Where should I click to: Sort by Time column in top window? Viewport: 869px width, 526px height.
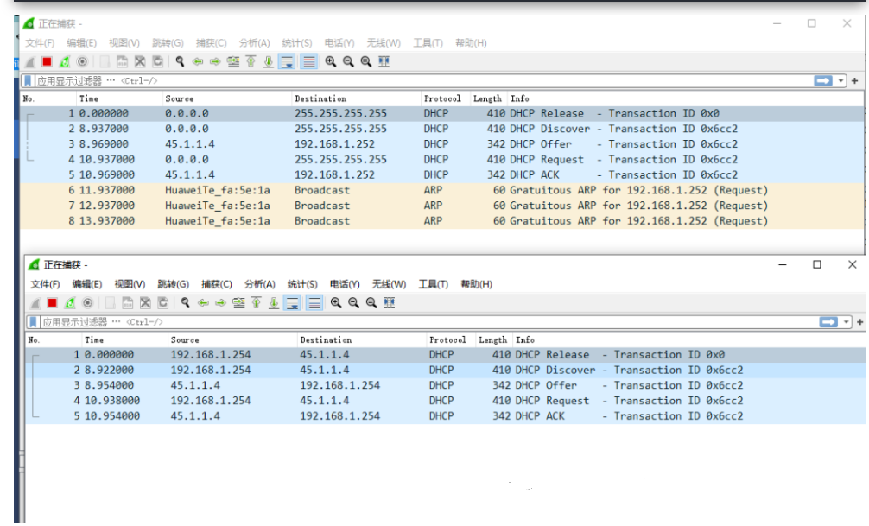(118, 98)
